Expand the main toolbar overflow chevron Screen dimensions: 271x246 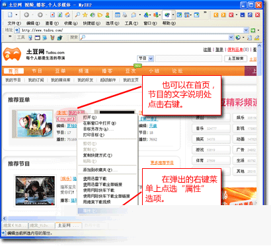[x=205, y=13]
